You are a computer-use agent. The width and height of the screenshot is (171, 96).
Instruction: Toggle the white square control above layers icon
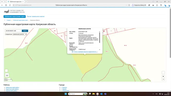(x=6, y=71)
